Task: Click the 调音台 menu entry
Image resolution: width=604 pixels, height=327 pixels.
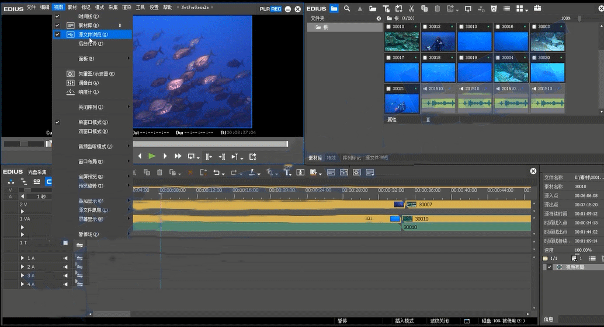Action: (x=88, y=83)
